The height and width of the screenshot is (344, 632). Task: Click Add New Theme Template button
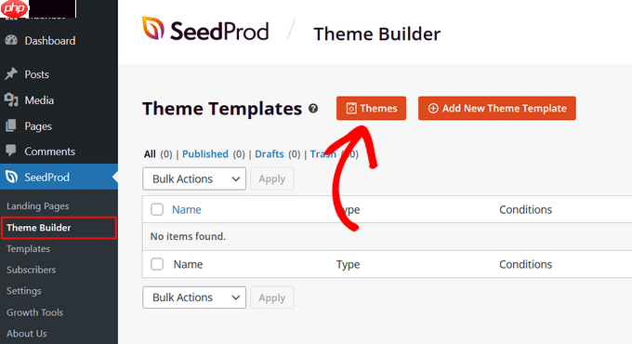[497, 108]
